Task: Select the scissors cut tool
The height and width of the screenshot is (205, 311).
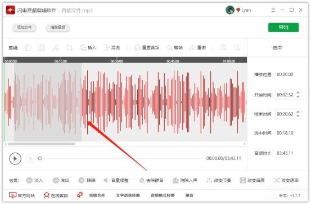Action: point(56,48)
